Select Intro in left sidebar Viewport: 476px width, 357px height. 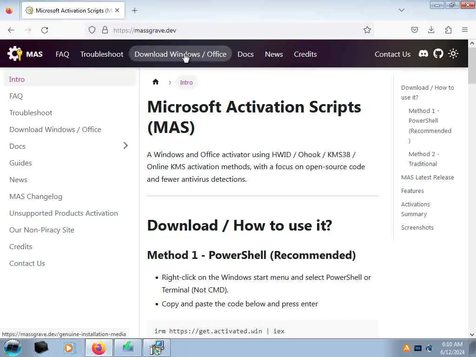pos(70,79)
